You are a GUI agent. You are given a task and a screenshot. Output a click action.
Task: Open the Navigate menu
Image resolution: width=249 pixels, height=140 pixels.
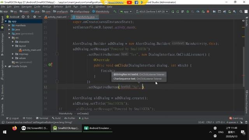(x=26, y=7)
